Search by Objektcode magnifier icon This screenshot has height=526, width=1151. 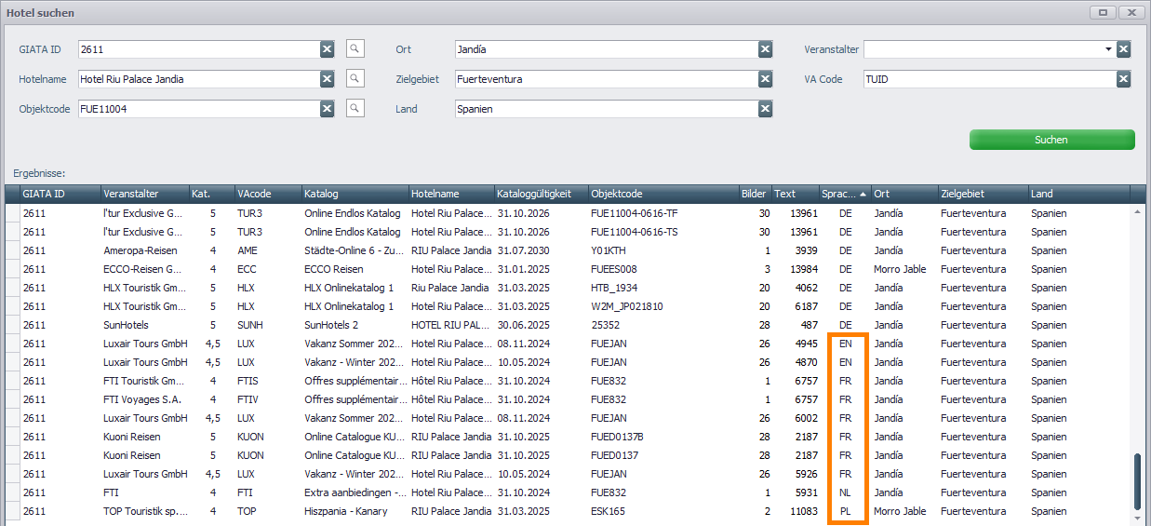point(355,109)
